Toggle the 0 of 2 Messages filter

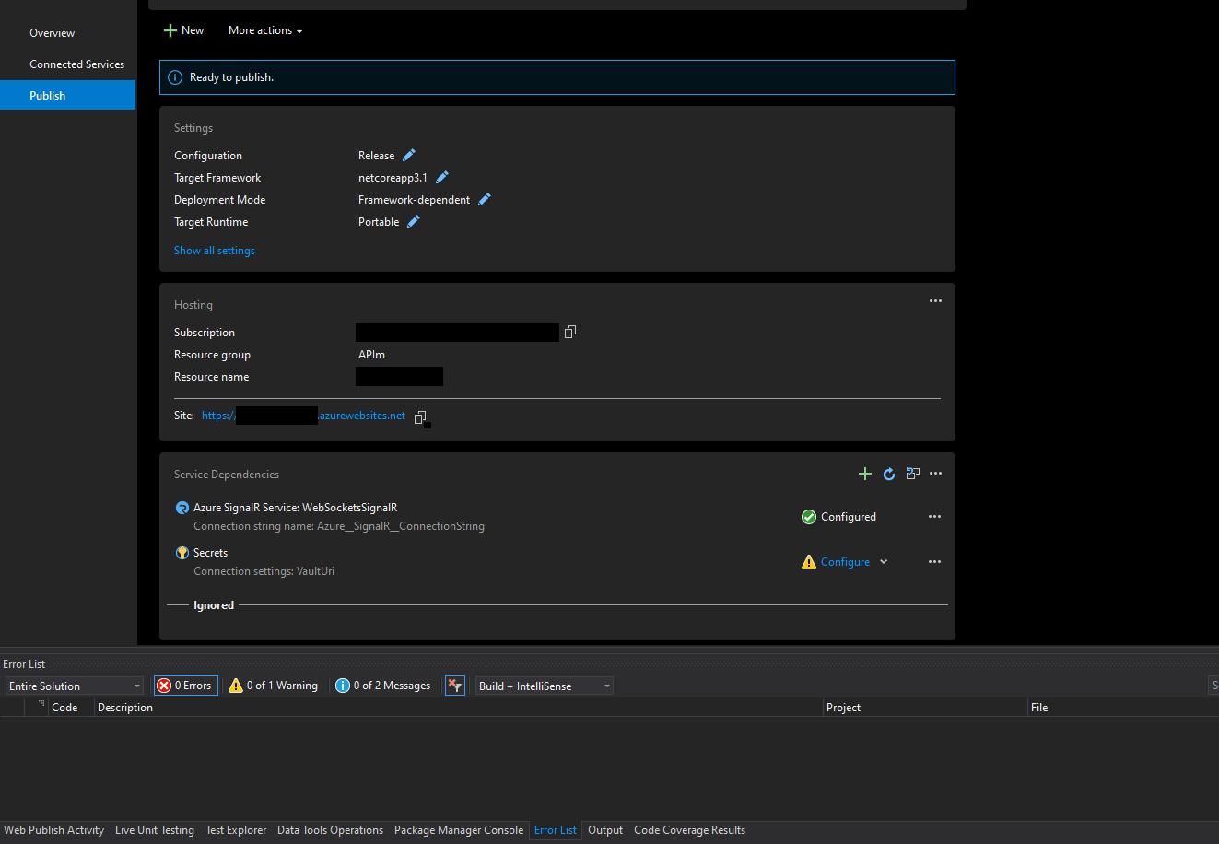coord(383,686)
